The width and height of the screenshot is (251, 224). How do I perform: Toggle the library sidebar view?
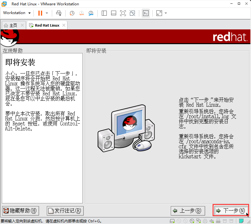coord(104,13)
